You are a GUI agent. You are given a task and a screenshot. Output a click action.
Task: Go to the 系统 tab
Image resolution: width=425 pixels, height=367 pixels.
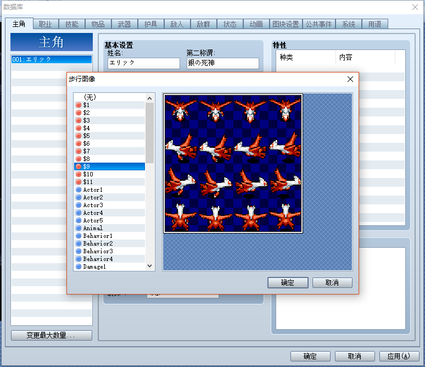[349, 24]
